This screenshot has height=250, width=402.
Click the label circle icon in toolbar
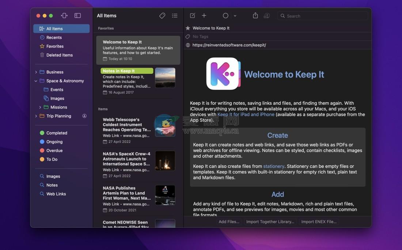click(x=225, y=16)
